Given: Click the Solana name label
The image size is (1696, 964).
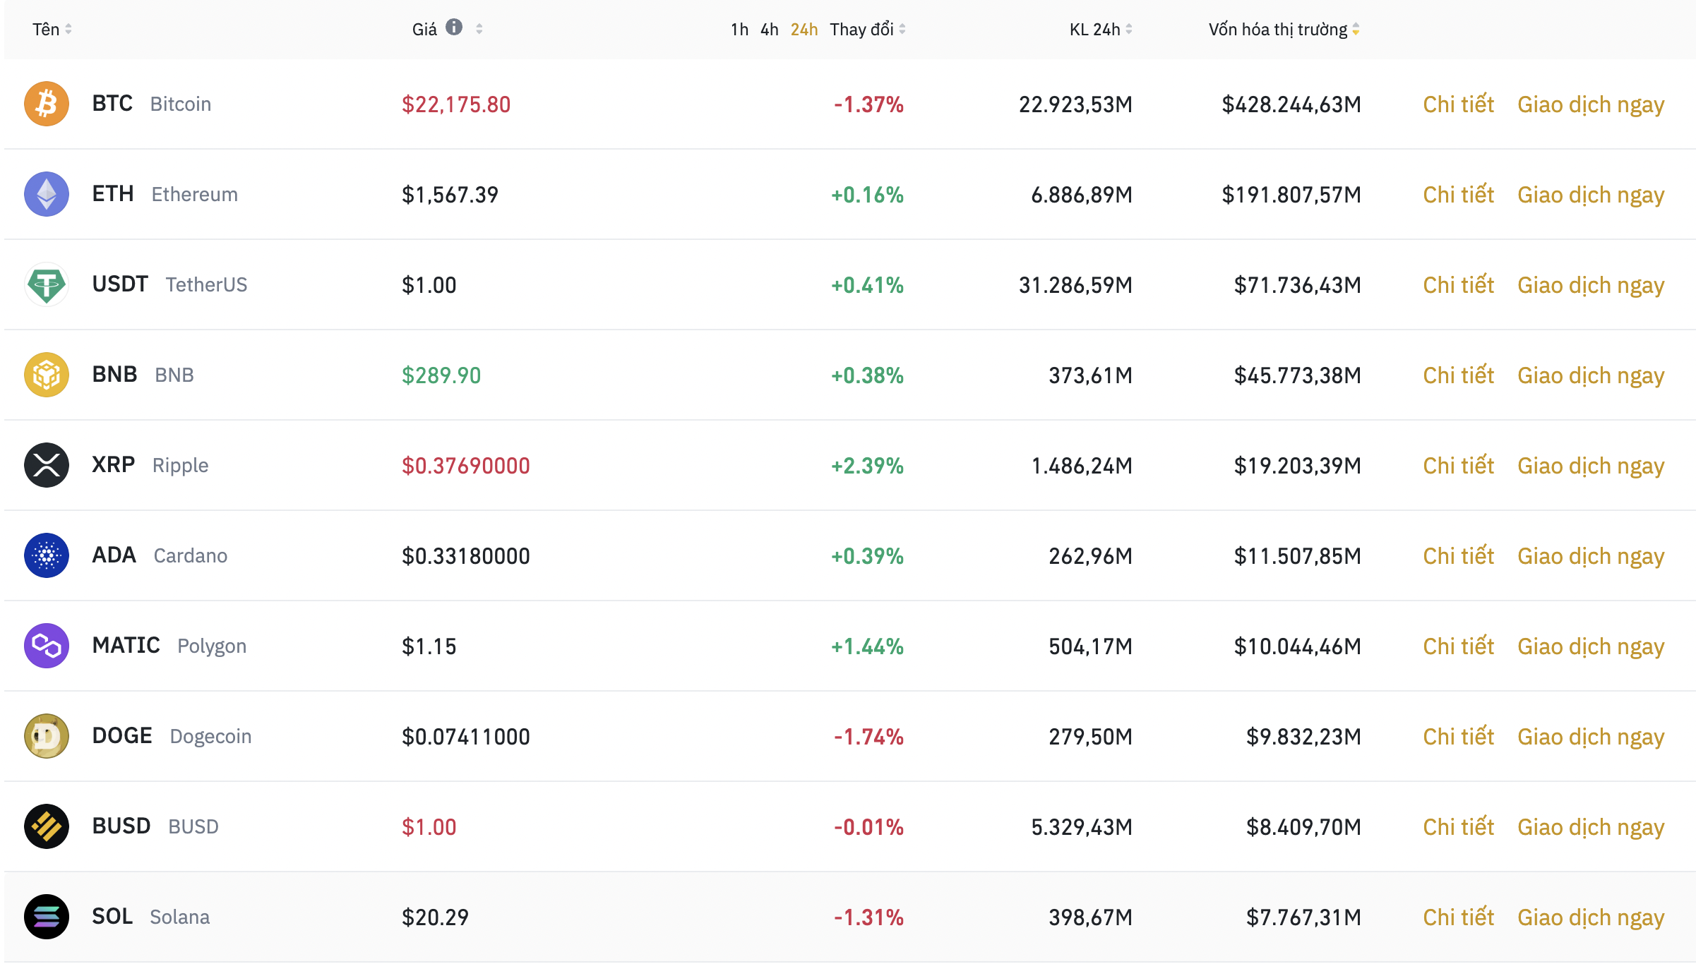Looking at the screenshot, I should coord(180,917).
